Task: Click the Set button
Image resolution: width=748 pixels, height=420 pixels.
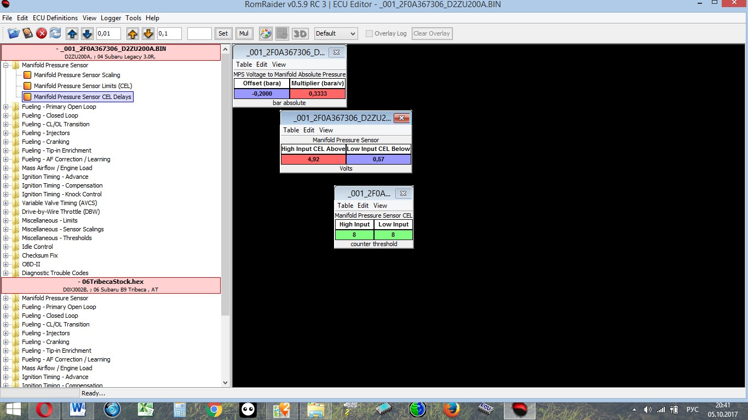Action: coord(223,33)
